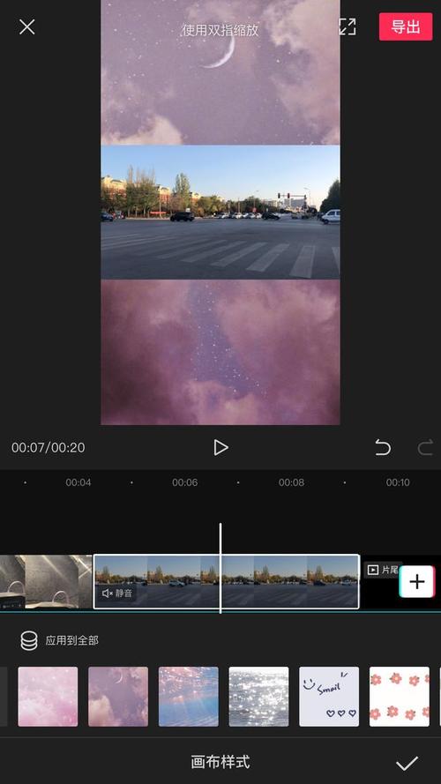441x784 pixels.
Task: Open fullscreen preview mode
Action: (347, 27)
